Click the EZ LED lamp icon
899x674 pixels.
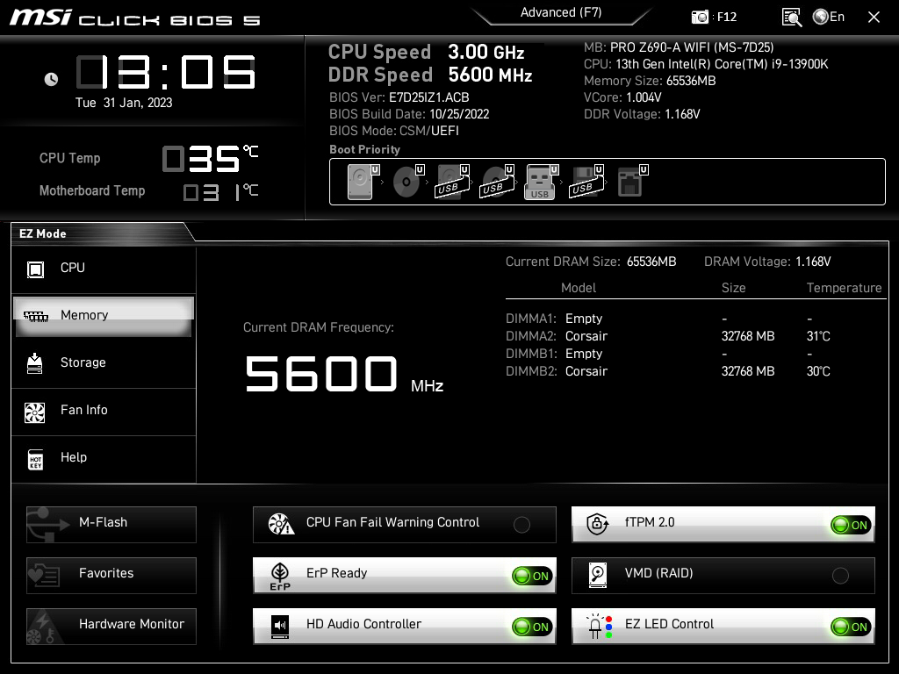tap(599, 627)
